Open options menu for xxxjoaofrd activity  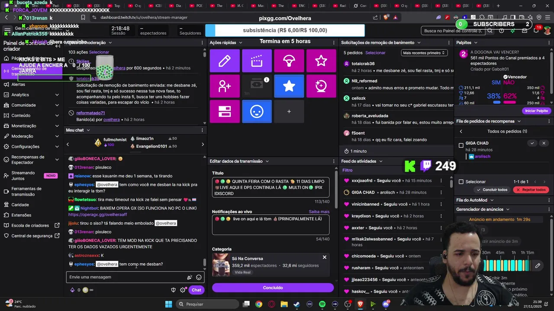(441, 181)
